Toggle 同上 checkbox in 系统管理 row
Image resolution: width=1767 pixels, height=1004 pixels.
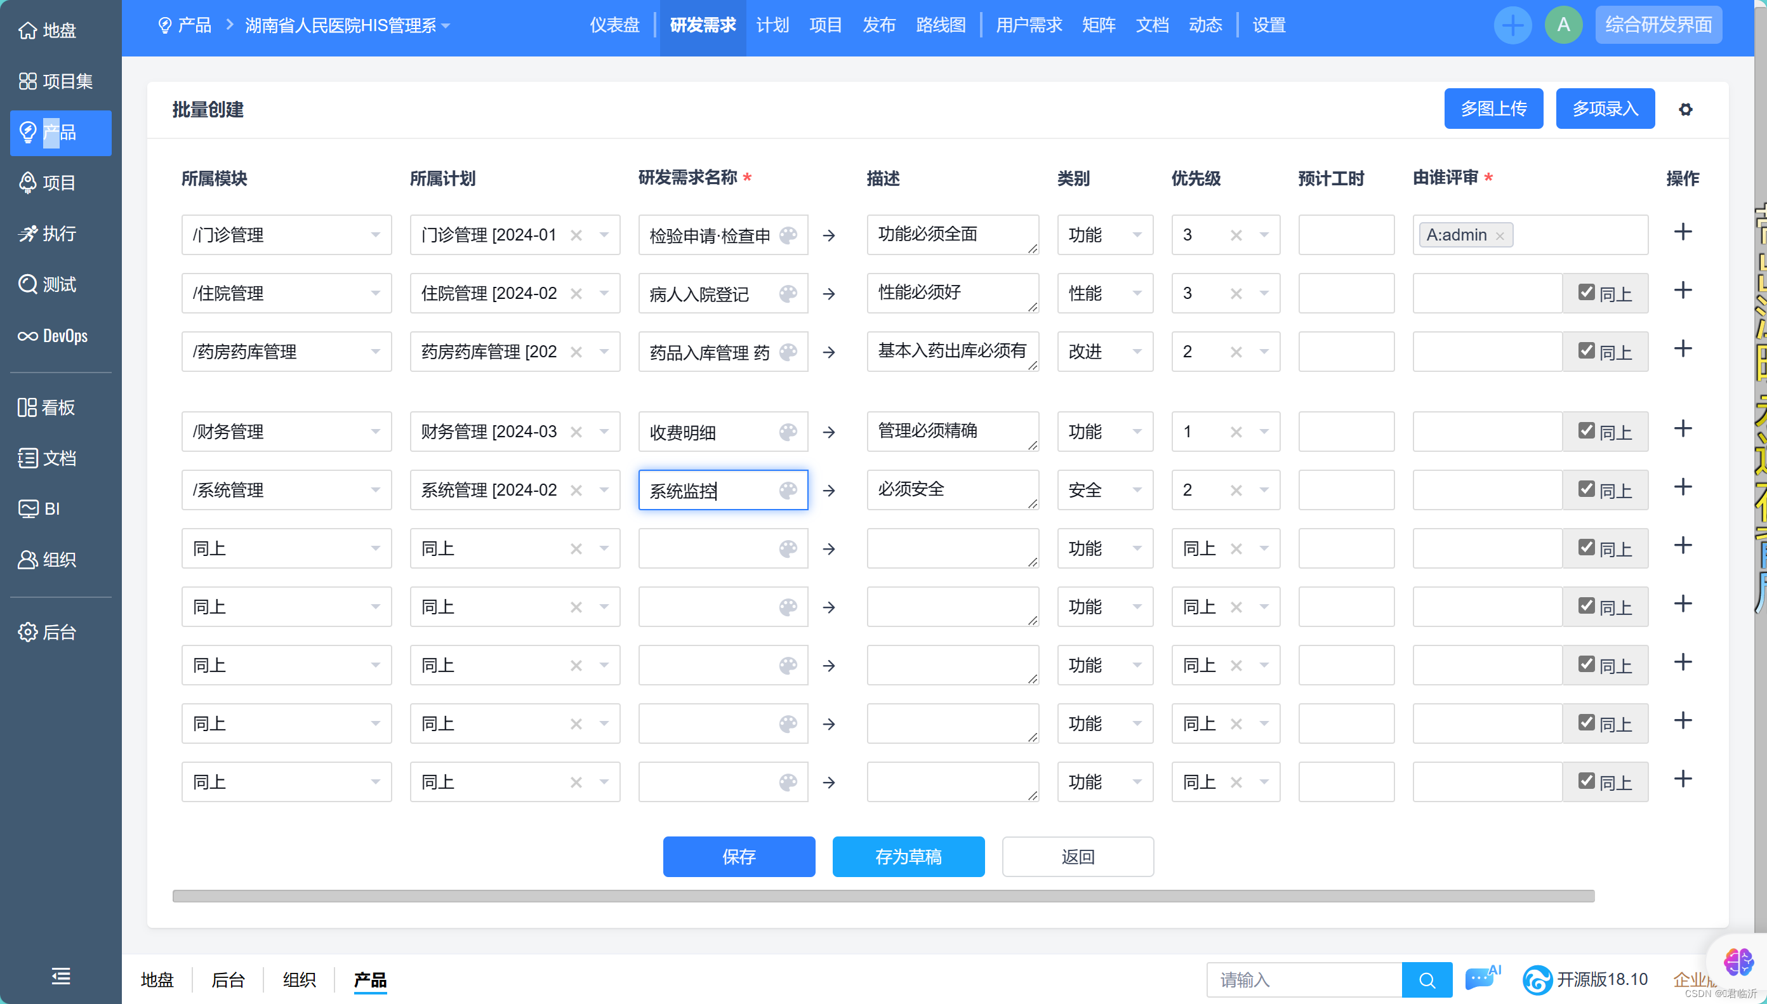tap(1586, 489)
